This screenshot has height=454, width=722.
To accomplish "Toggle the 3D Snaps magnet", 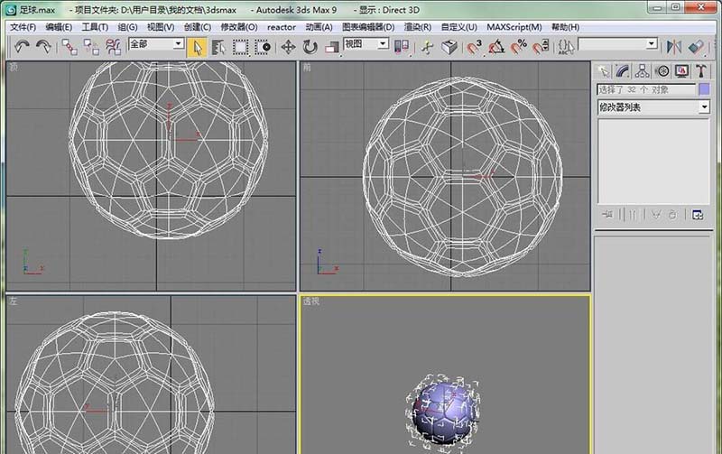I will [x=475, y=47].
